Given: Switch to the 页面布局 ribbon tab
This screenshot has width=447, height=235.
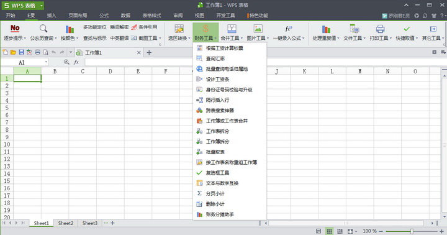Looking at the screenshot, I should coord(78,16).
